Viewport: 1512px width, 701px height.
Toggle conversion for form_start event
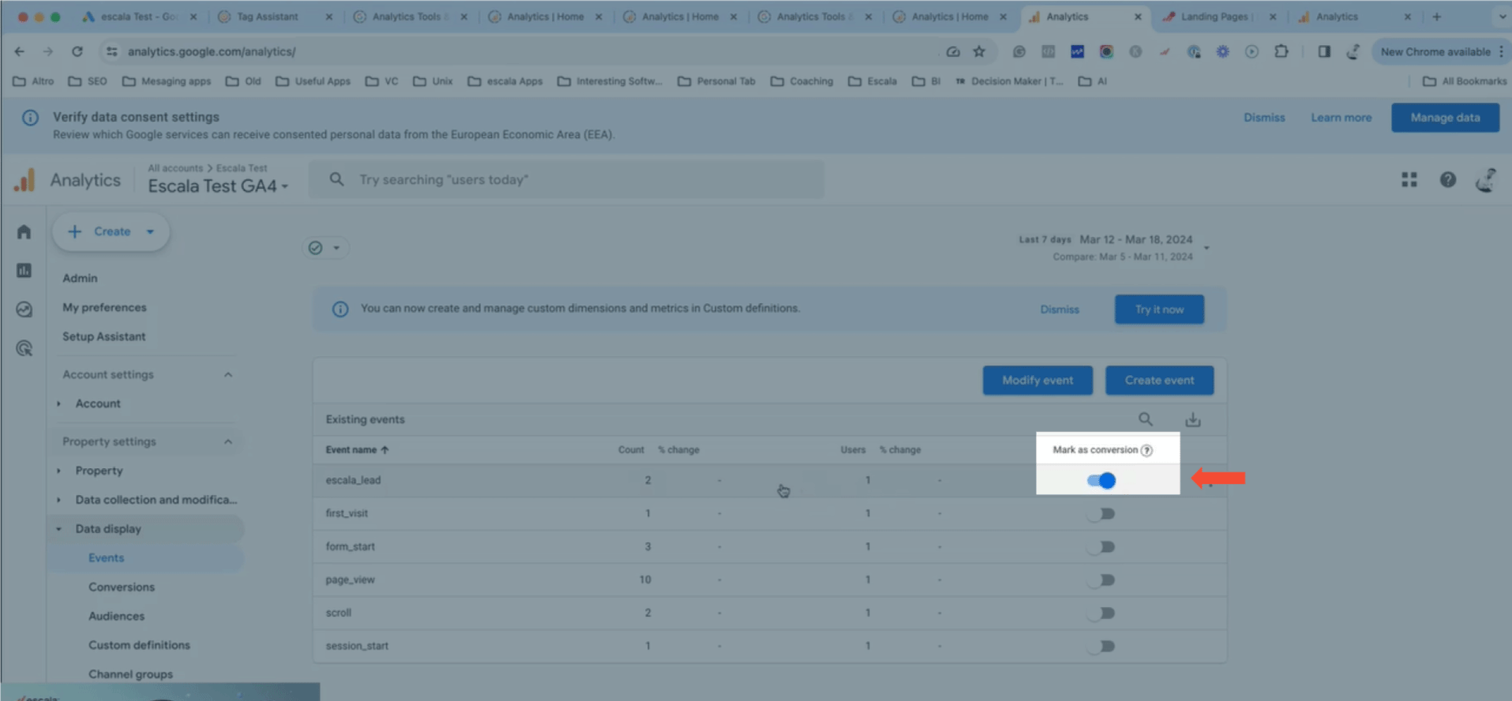click(x=1101, y=547)
